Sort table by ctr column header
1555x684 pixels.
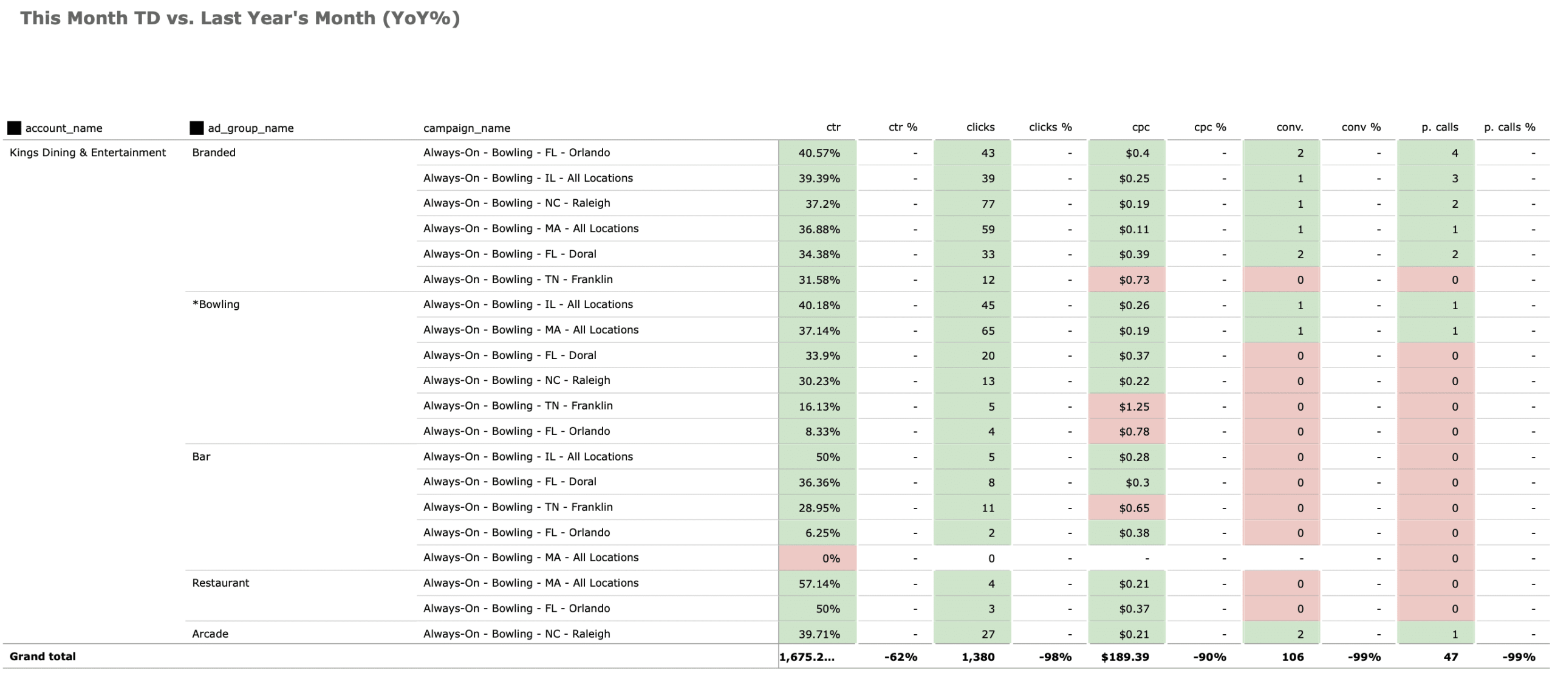(833, 128)
